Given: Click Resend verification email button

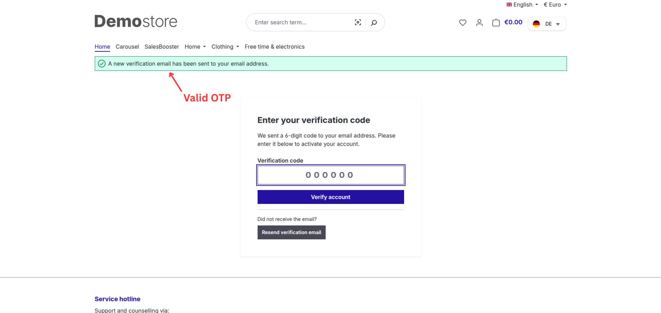Looking at the screenshot, I should (291, 233).
